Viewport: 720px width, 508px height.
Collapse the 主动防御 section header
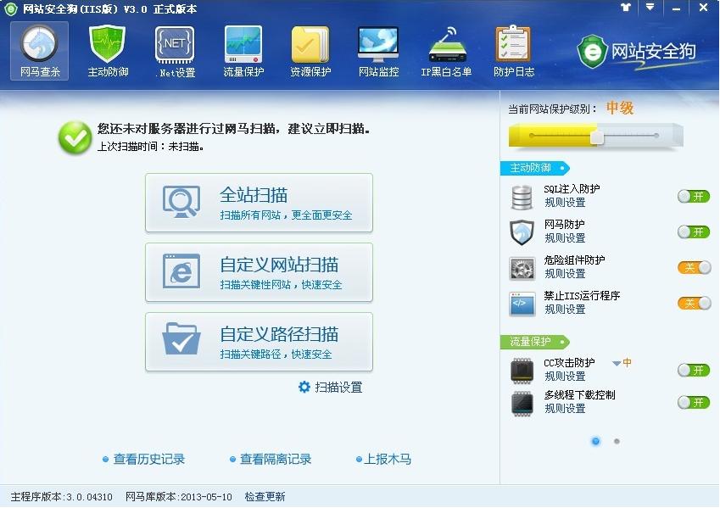click(x=534, y=168)
